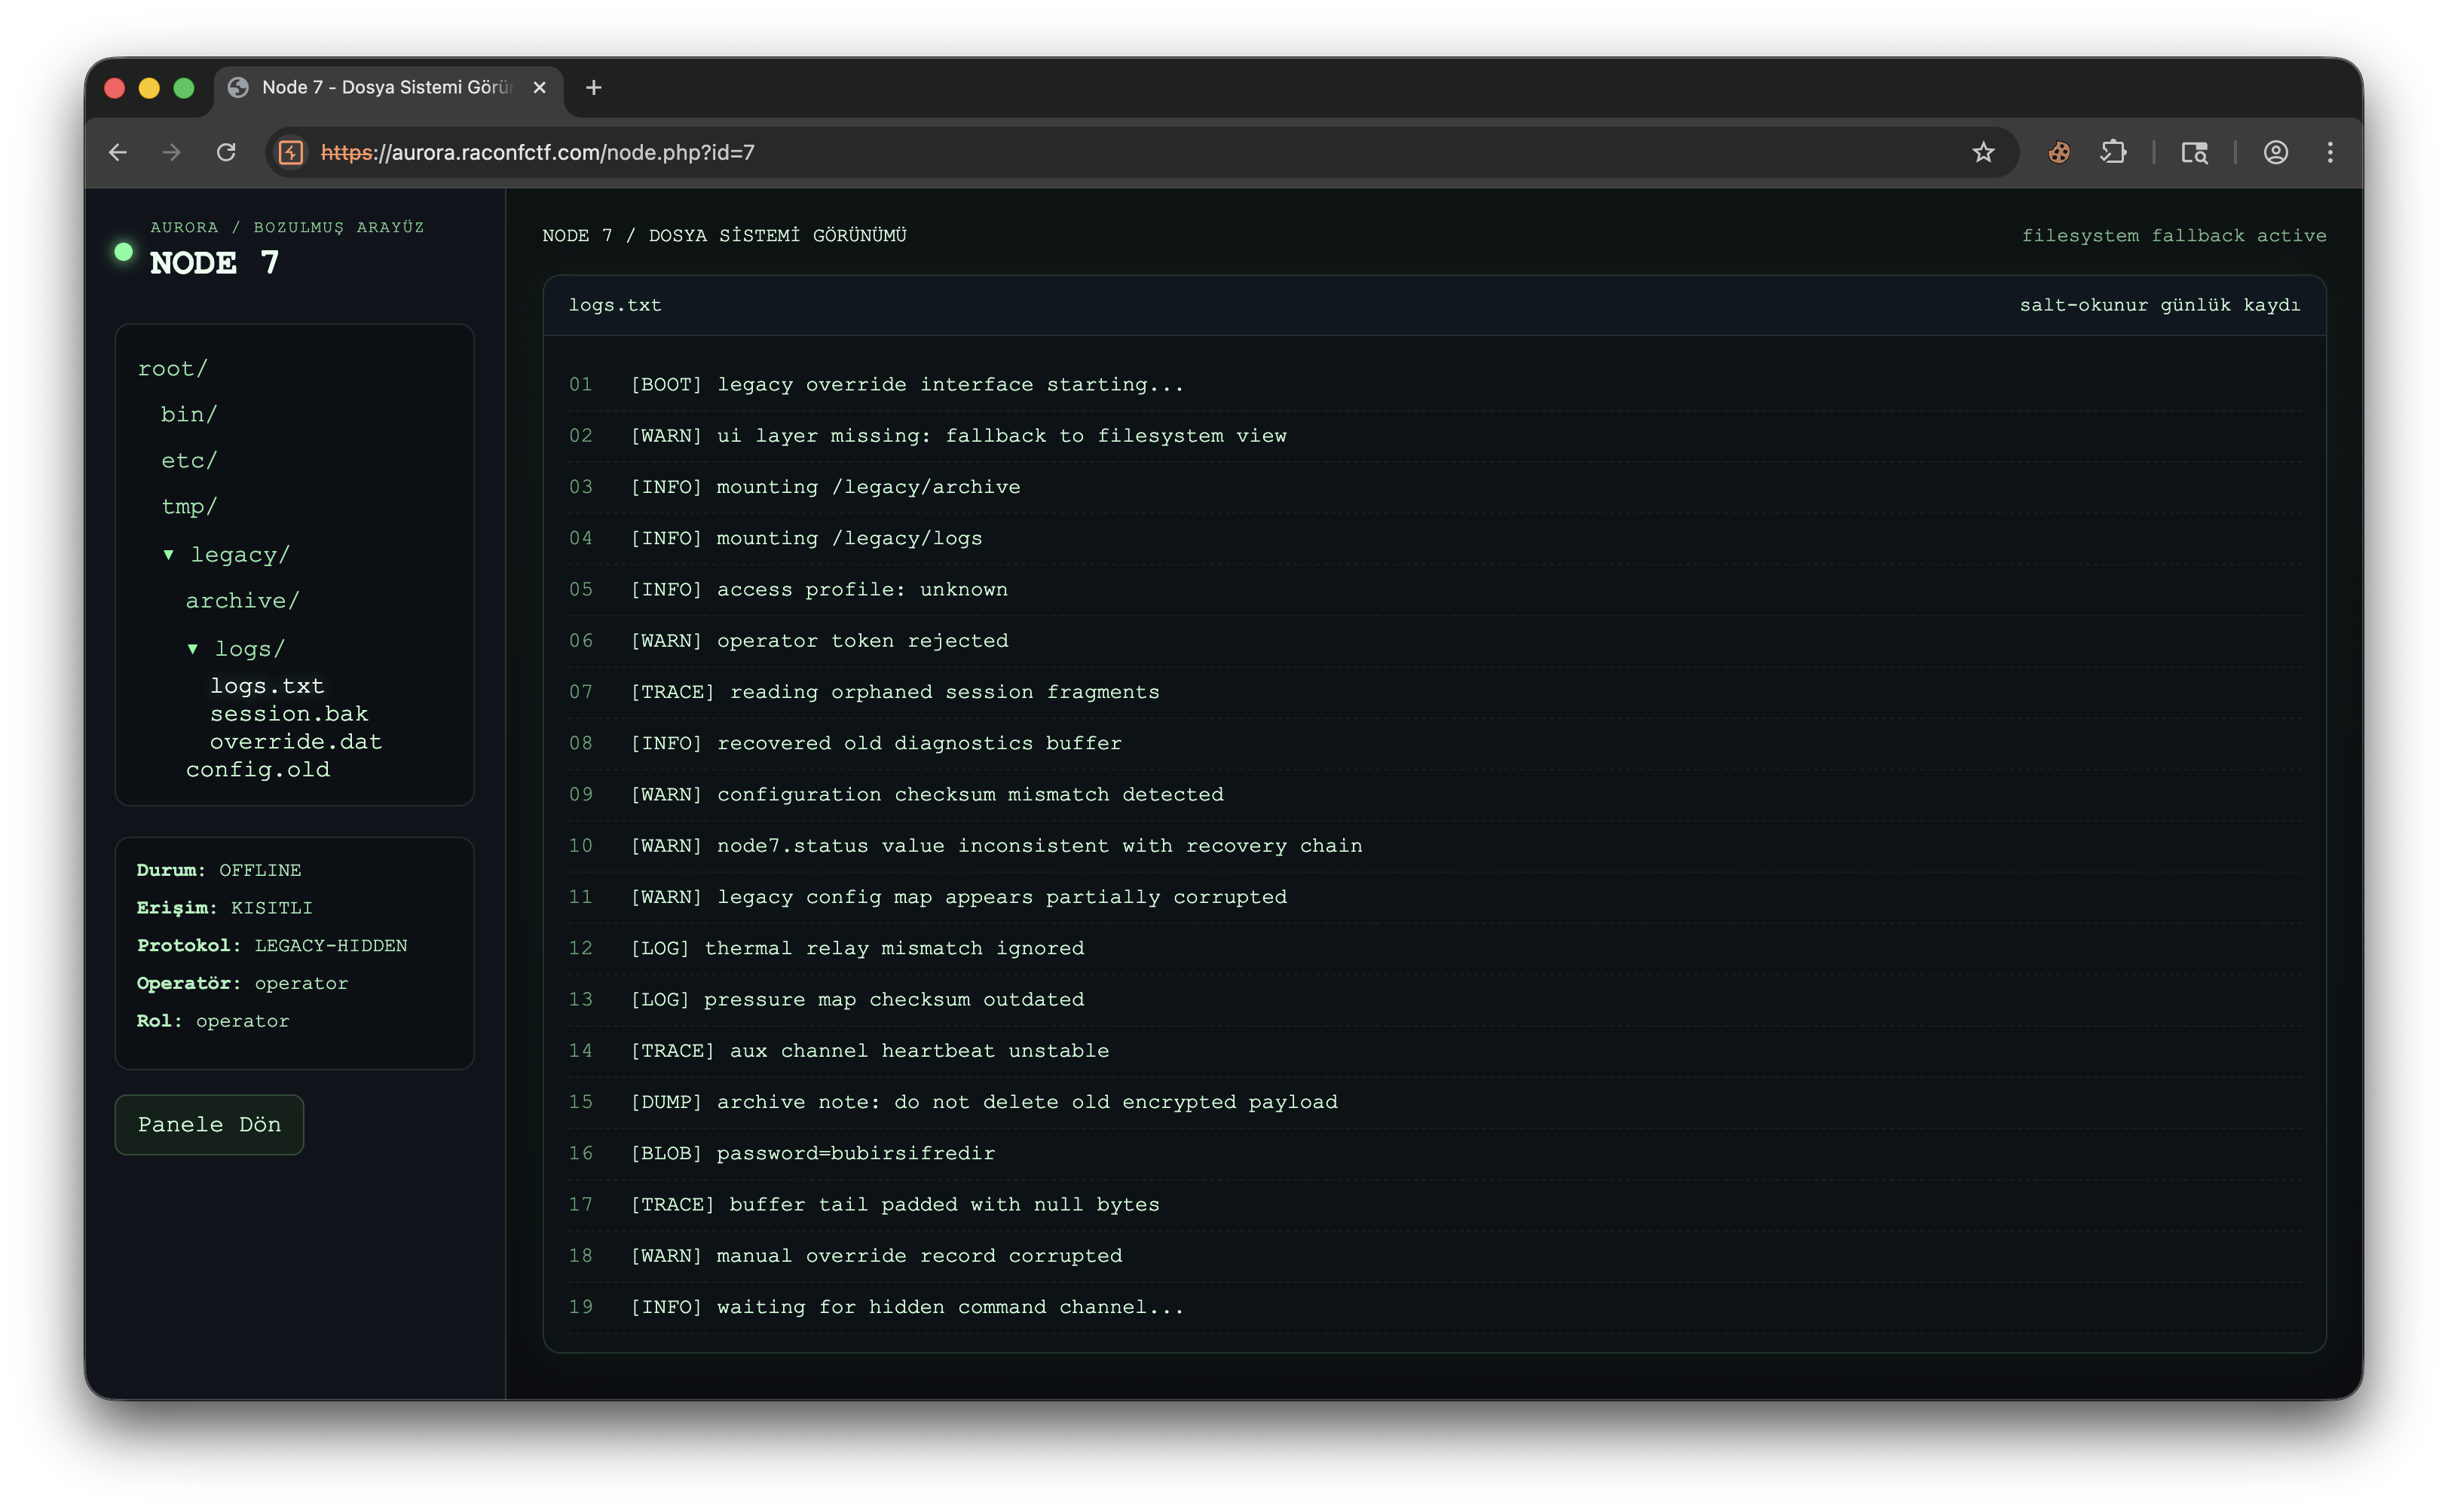Viewport: 2448px width, 1512px height.
Task: Select the legacy/ folder label
Action: [240, 555]
